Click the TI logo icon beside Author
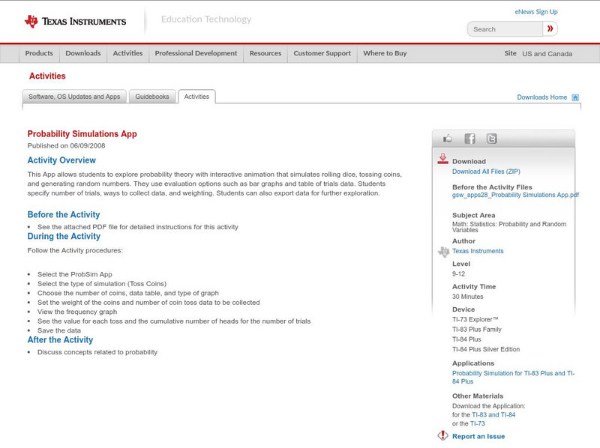Image resolution: width=600 pixels, height=448 pixels. pos(443,252)
